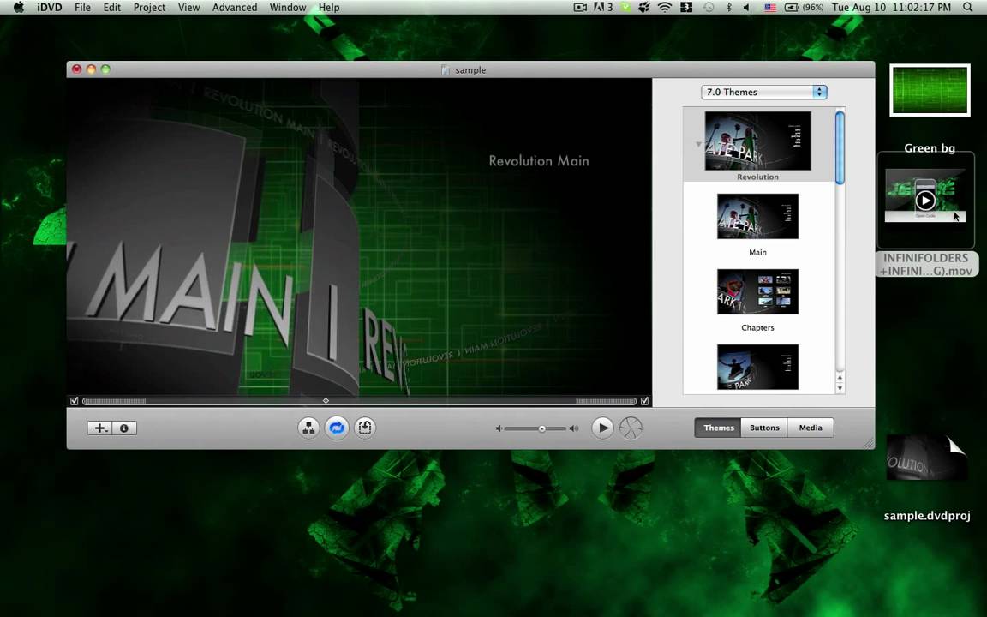Image resolution: width=987 pixels, height=617 pixels.
Task: Click the battery status icon
Action: (804, 8)
